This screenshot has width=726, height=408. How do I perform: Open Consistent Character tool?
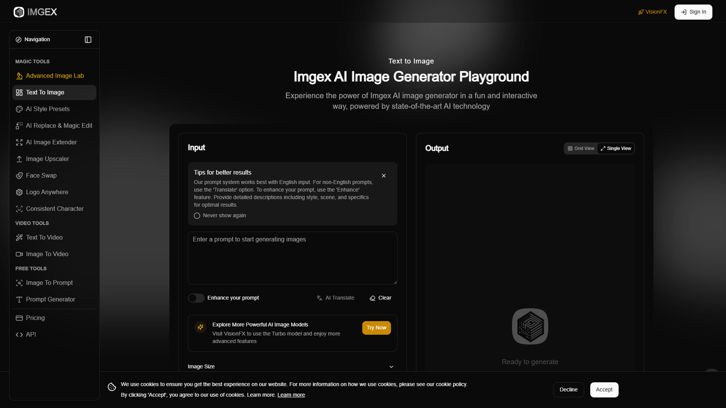point(54,209)
